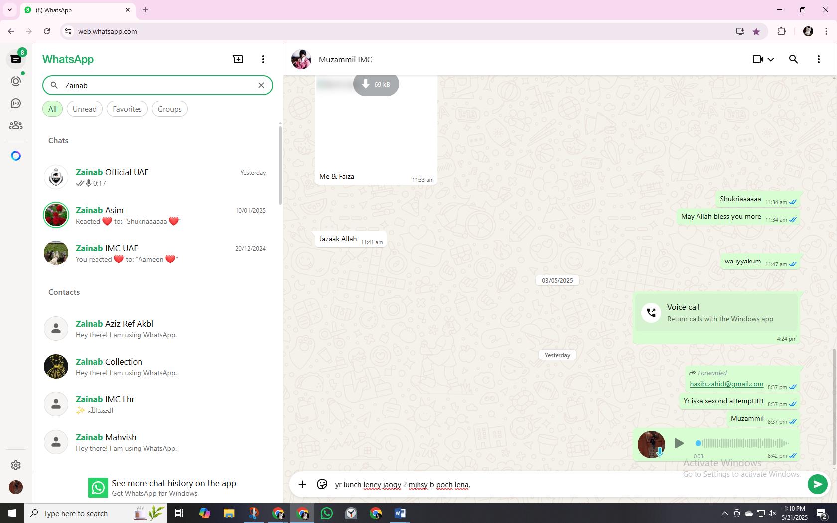Open contact Zainab Collection
The image size is (837, 523).
pos(156,367)
